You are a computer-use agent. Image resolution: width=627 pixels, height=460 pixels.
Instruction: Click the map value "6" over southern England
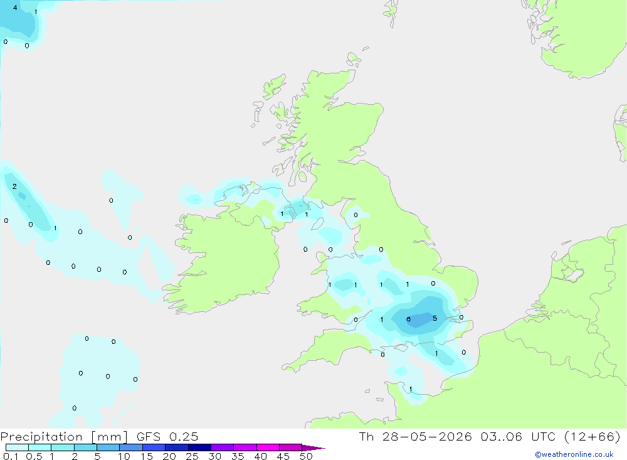click(408, 319)
